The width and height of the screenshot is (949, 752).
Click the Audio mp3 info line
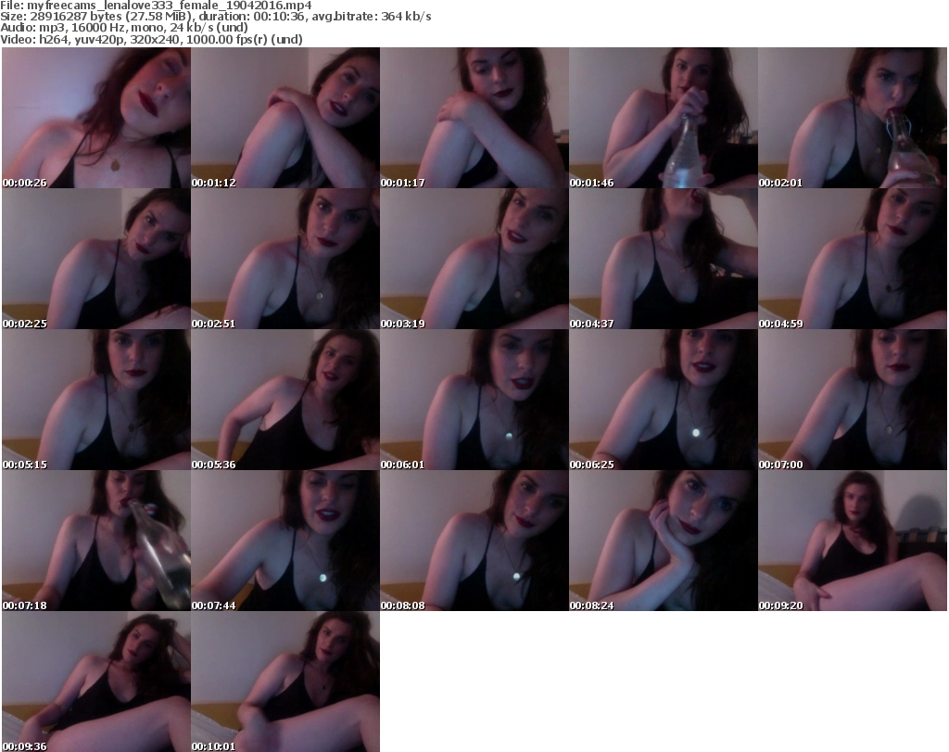tap(124, 28)
